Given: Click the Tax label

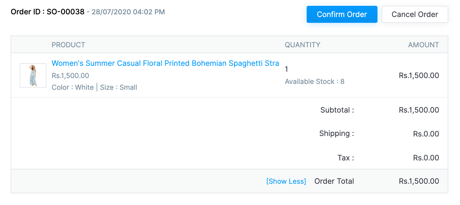Looking at the screenshot, I should (x=346, y=158).
